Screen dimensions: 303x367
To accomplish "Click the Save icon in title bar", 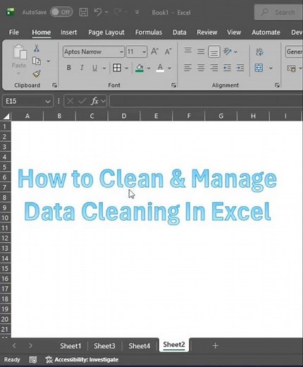I will pyautogui.click(x=83, y=12).
